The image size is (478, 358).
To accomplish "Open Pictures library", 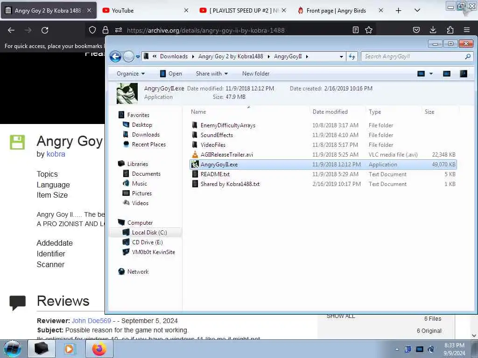I will [x=142, y=193].
